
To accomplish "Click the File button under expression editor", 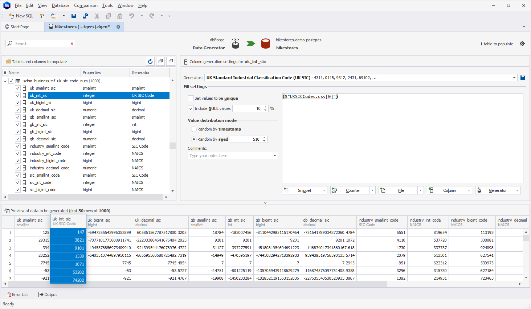I will click(398, 190).
